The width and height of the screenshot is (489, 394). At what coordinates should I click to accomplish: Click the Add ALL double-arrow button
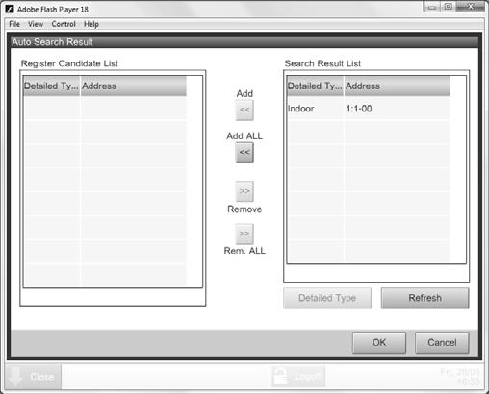(244, 153)
